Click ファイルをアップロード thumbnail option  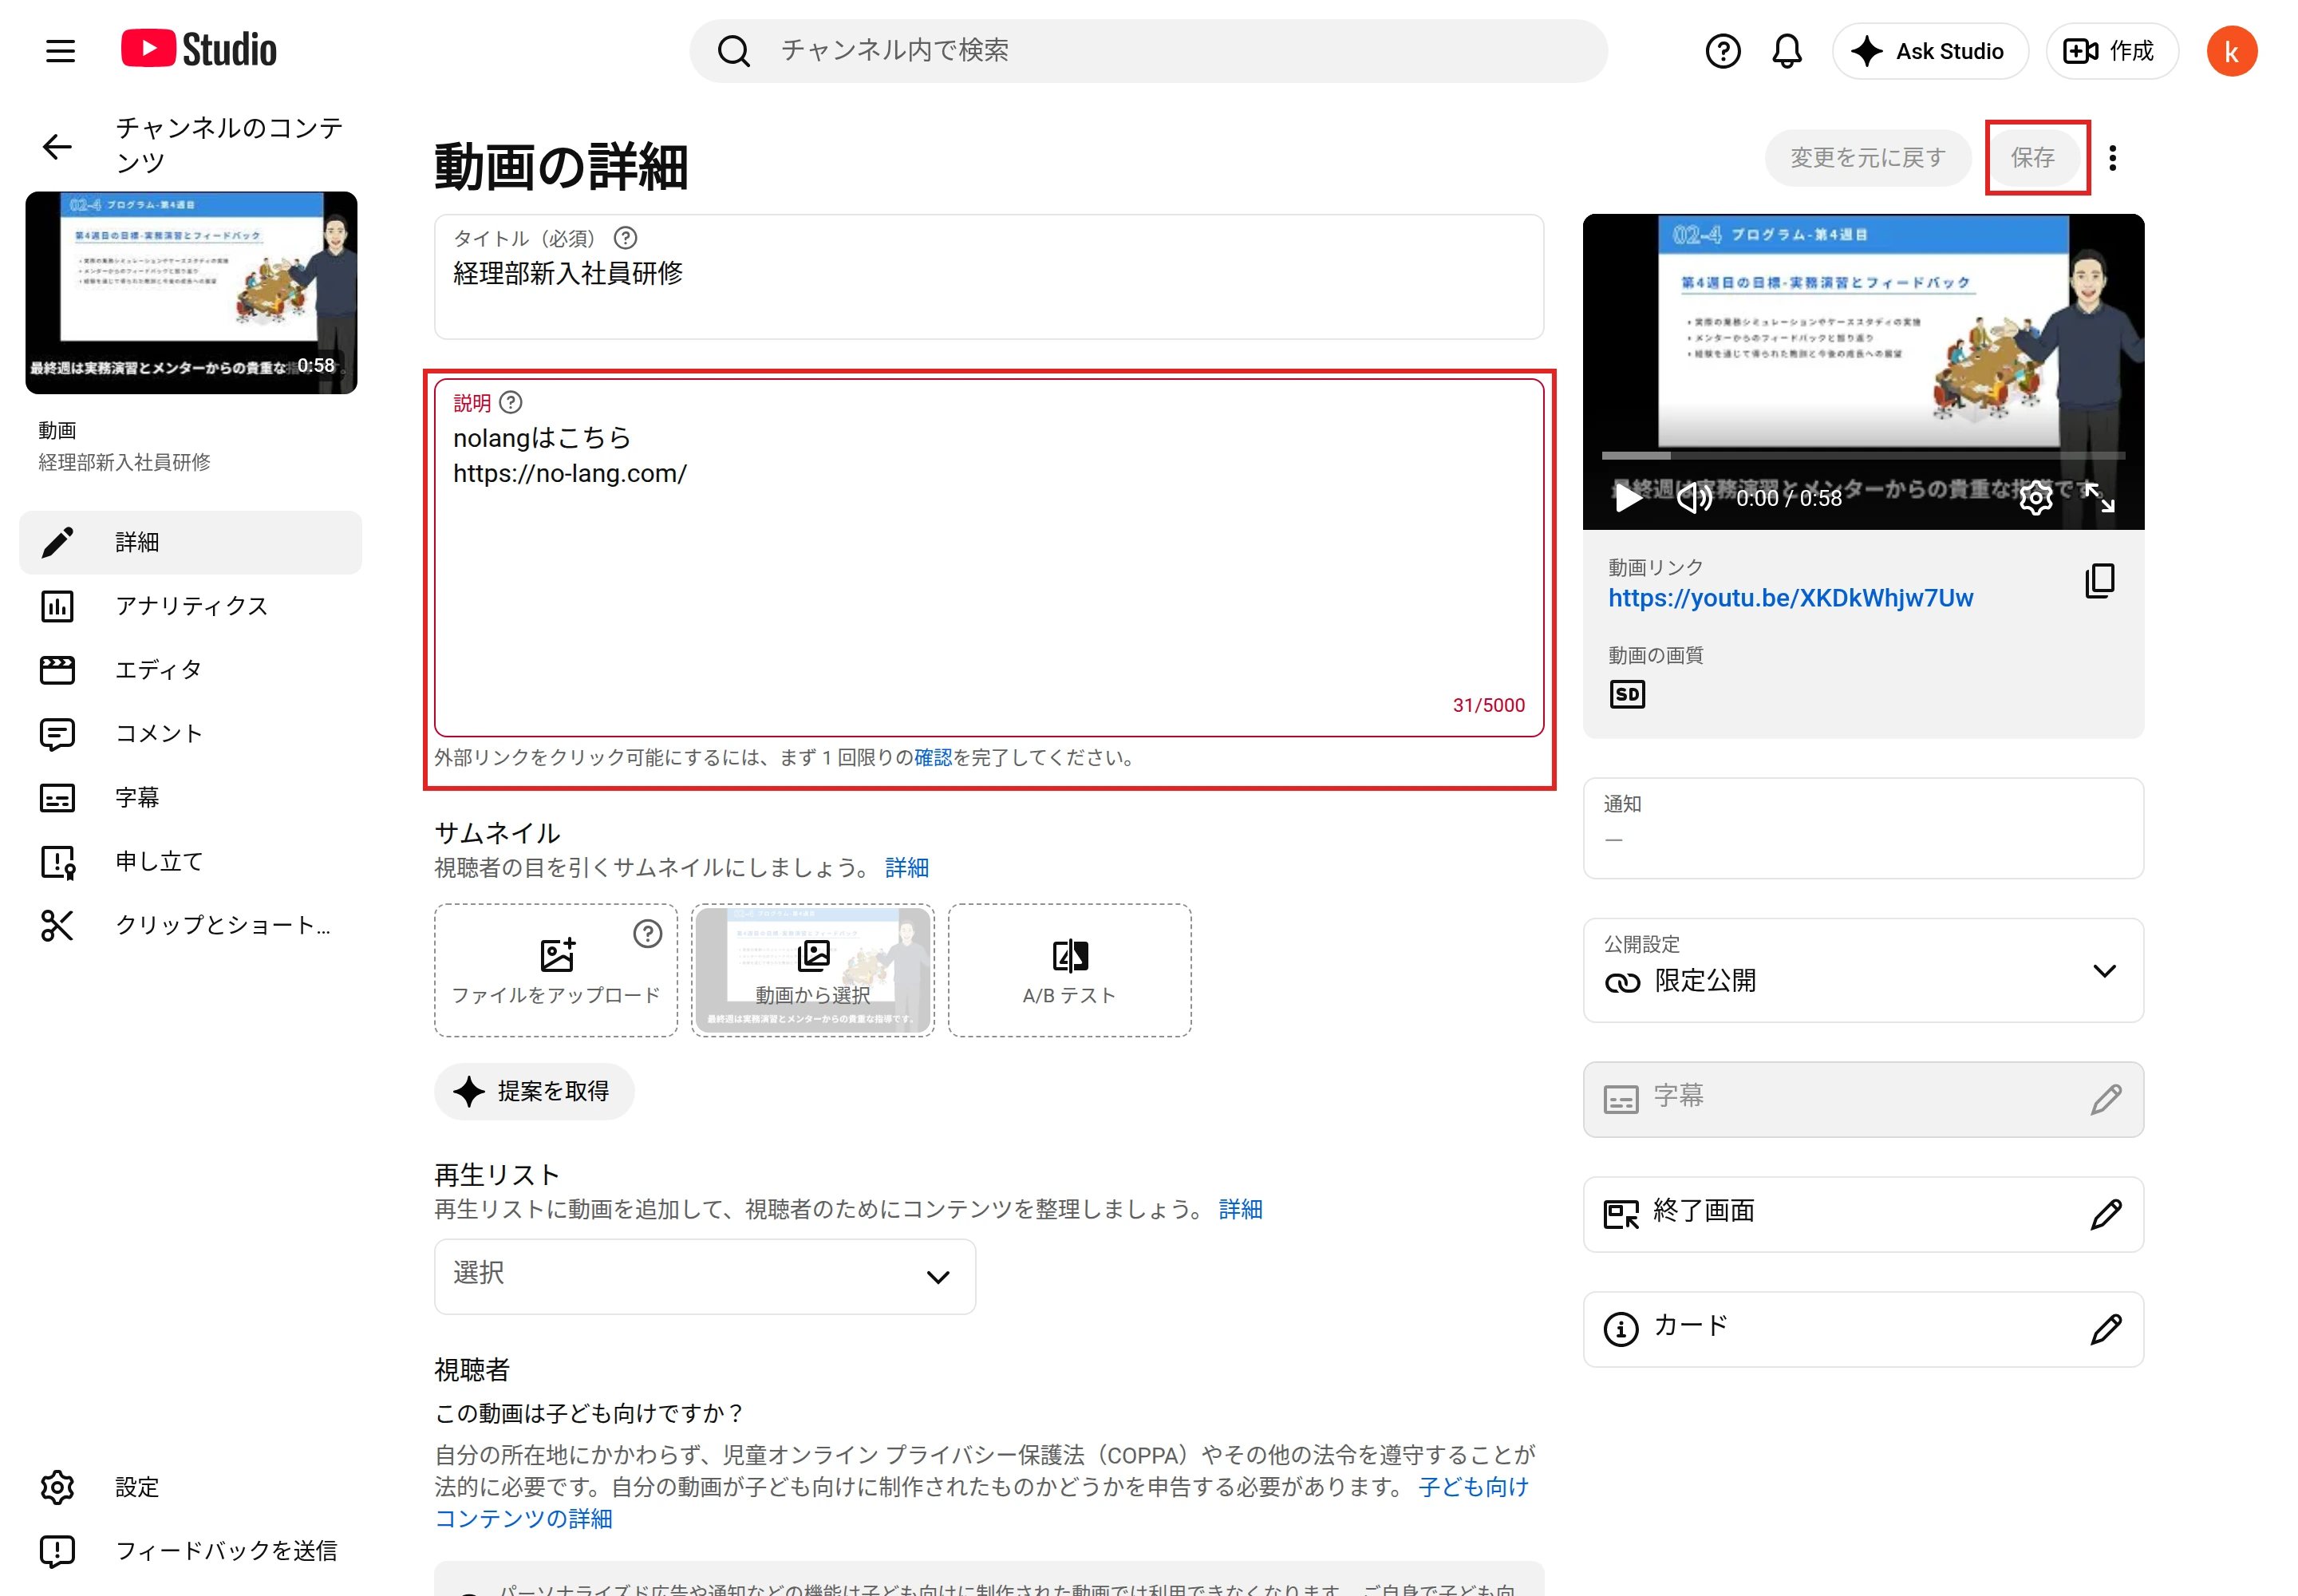point(556,970)
